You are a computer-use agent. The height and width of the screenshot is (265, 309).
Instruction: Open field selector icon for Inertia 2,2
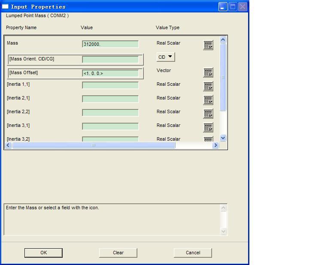coord(208,114)
